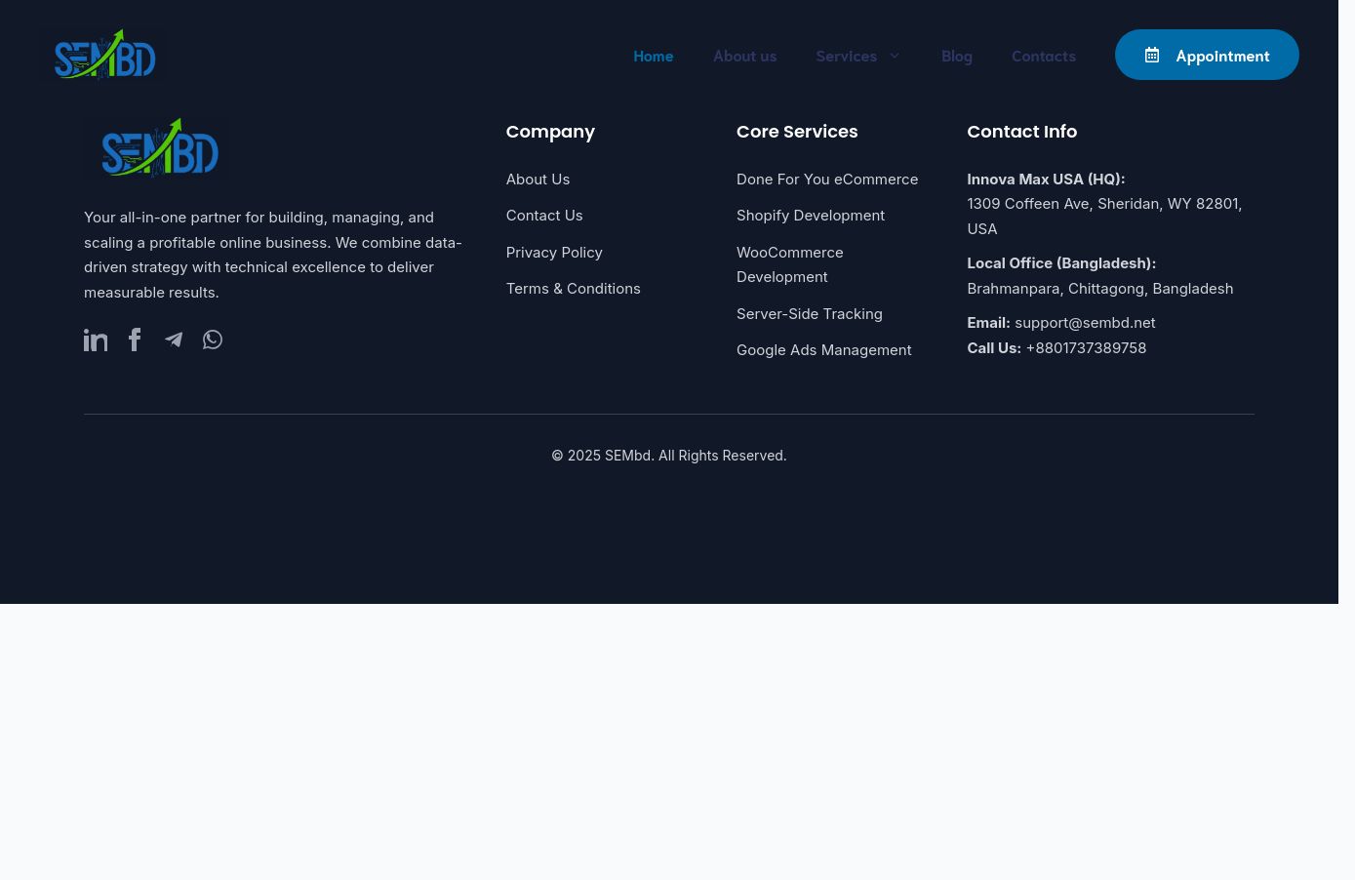Click the support@sembd.net email address

coord(1084,323)
